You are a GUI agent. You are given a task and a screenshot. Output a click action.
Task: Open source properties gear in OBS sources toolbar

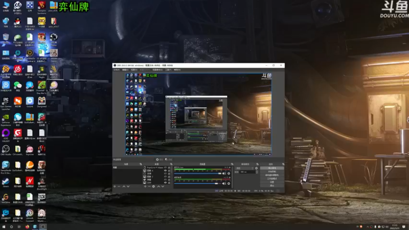(x=154, y=187)
